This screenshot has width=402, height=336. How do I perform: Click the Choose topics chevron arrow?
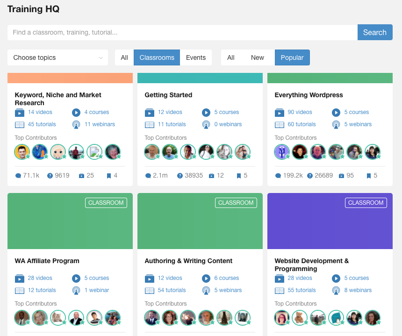point(100,58)
